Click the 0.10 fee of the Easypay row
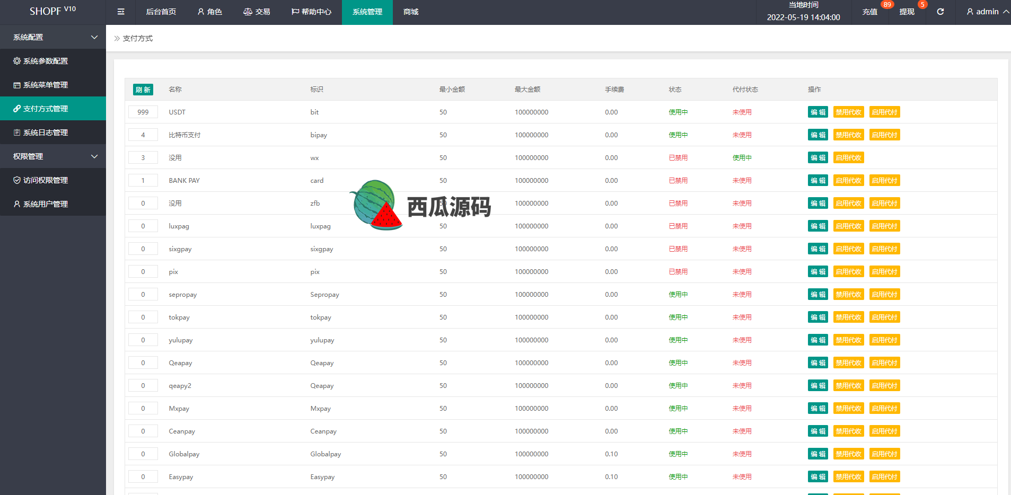1011x495 pixels. click(611, 477)
